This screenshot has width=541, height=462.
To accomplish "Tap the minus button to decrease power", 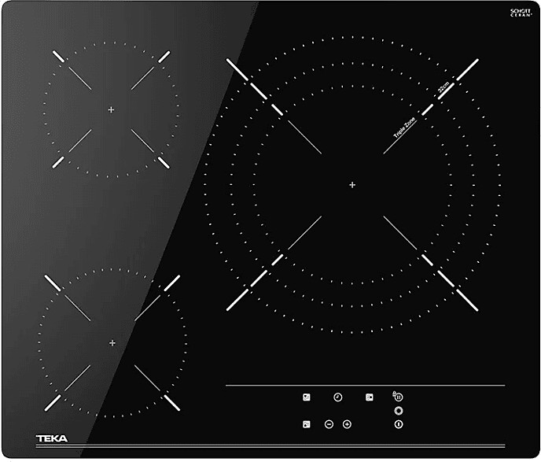I will (329, 424).
